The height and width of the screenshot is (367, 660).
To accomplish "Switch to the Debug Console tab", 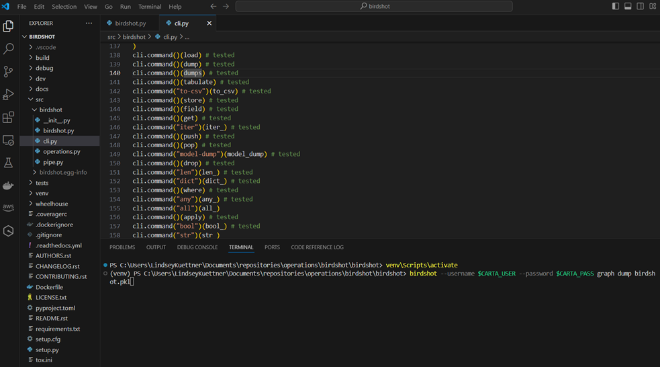I will (x=197, y=247).
